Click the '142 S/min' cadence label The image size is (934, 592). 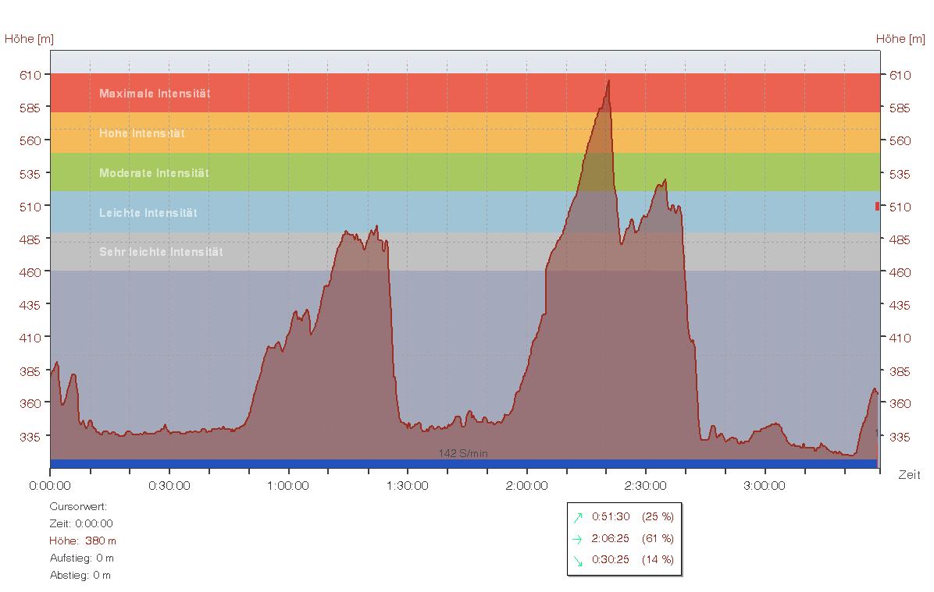pos(463,453)
